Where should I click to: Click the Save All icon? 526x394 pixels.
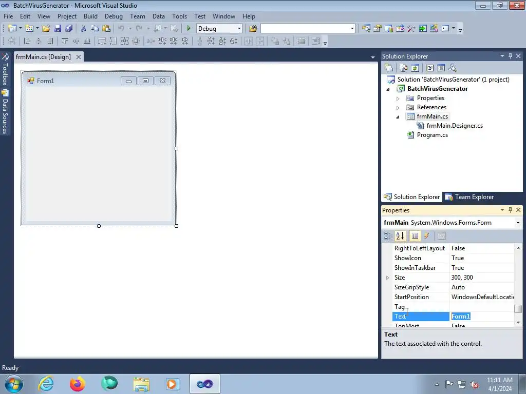[x=69, y=29]
